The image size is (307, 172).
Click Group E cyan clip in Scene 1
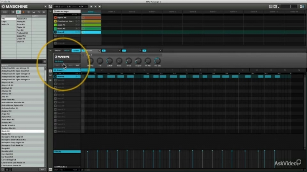pyautogui.click(x=91, y=32)
